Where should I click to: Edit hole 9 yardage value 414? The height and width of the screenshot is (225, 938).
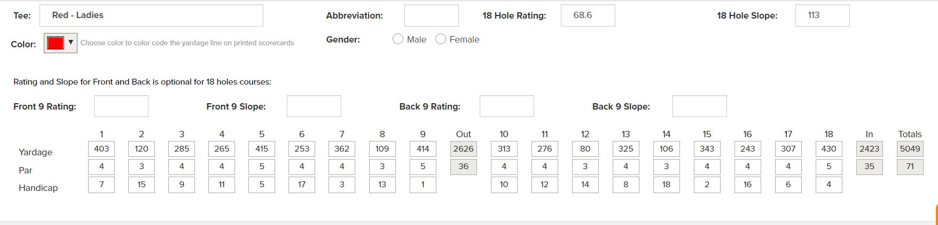point(423,149)
